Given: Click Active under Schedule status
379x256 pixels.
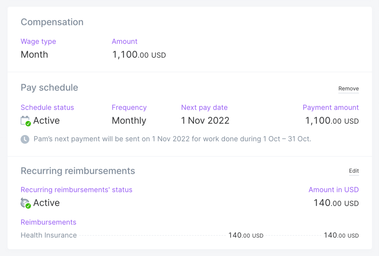Looking at the screenshot, I should click(x=46, y=120).
